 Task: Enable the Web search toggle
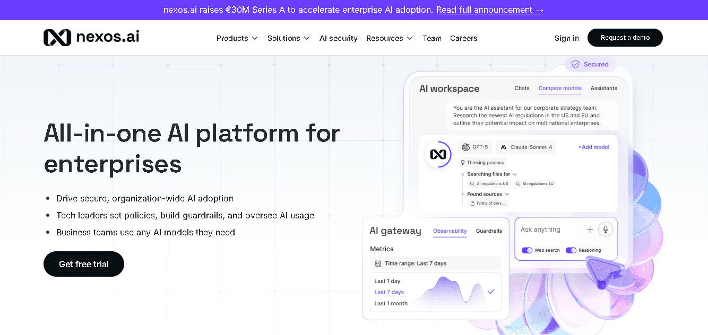tap(527, 250)
